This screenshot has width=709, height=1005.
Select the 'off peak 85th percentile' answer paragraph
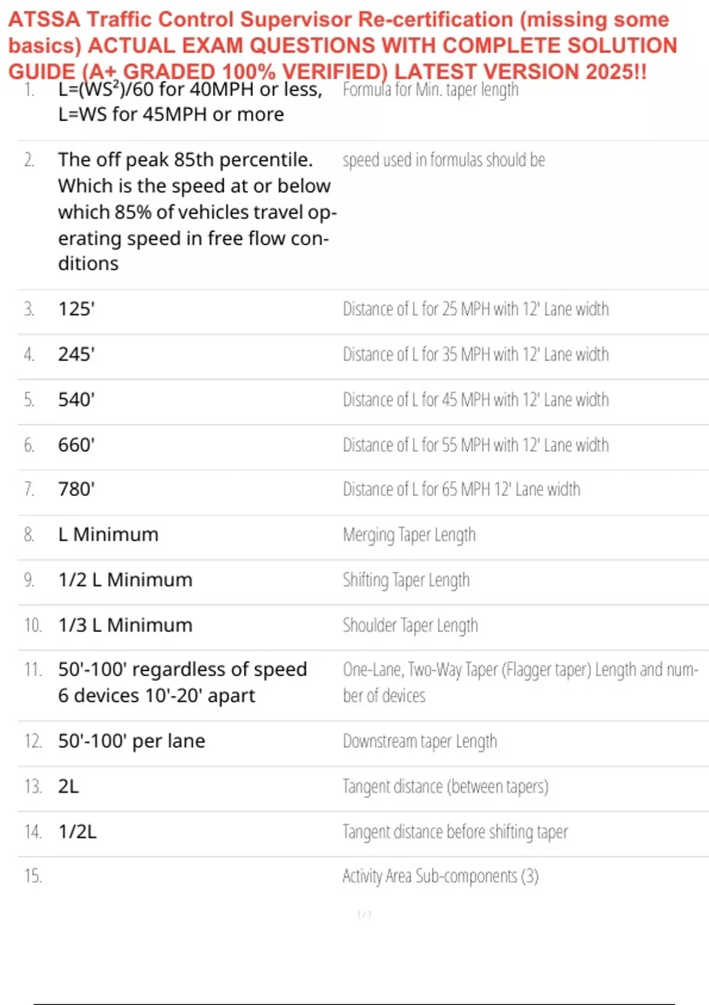pos(197,211)
